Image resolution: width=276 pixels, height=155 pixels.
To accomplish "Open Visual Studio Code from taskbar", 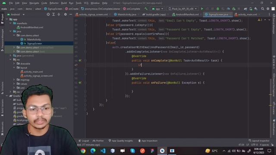I will pos(103,151).
